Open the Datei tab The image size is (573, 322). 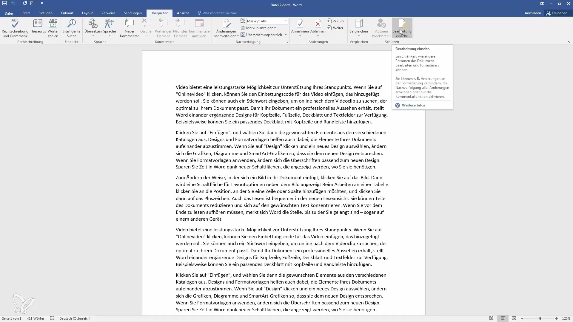(9, 13)
